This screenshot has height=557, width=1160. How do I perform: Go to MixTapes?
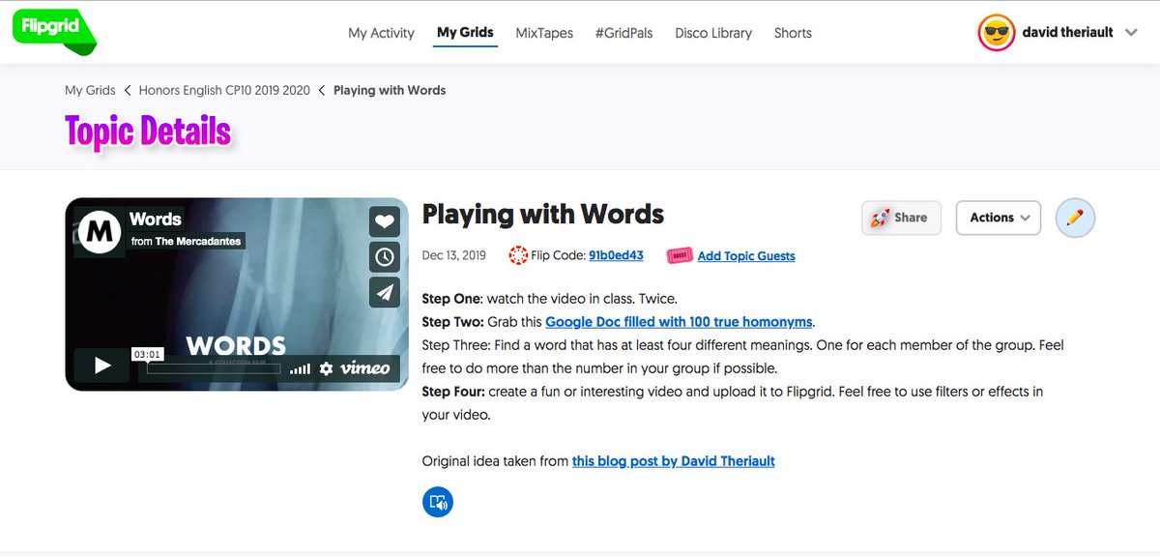(544, 33)
